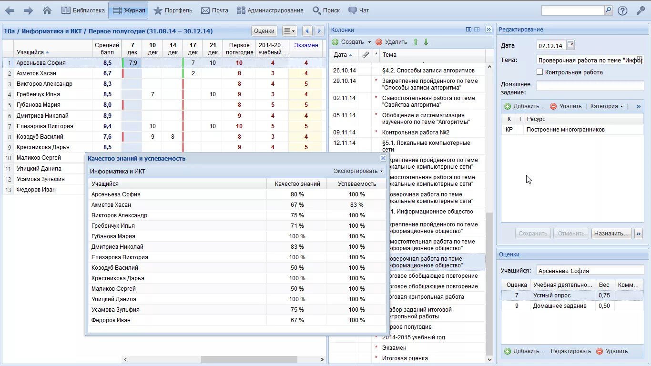651x366 pixels.
Task: Close the Качество знаний и успеваемость dialog
Action: [x=383, y=158]
